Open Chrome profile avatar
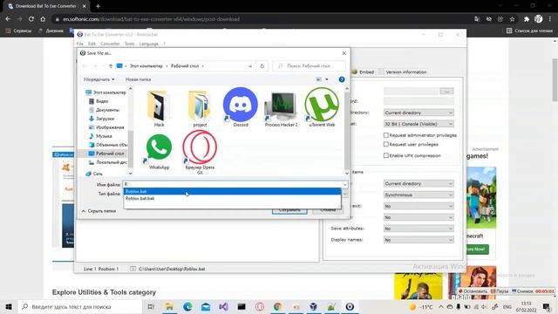558x314 pixels. [539, 19]
